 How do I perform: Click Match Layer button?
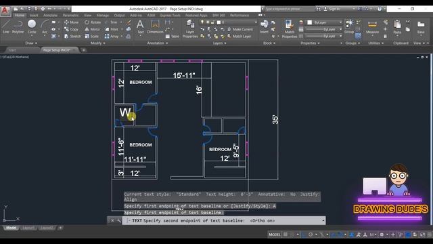tap(239, 36)
